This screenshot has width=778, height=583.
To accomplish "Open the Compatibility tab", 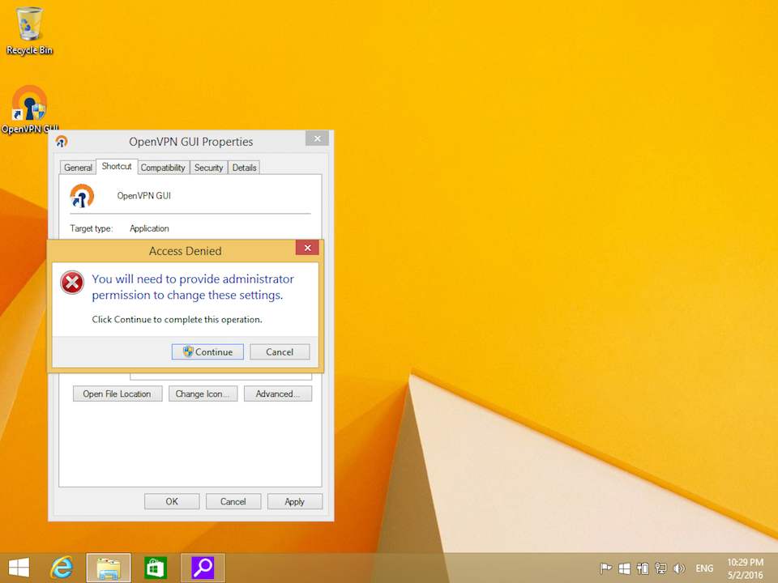I will tap(163, 168).
